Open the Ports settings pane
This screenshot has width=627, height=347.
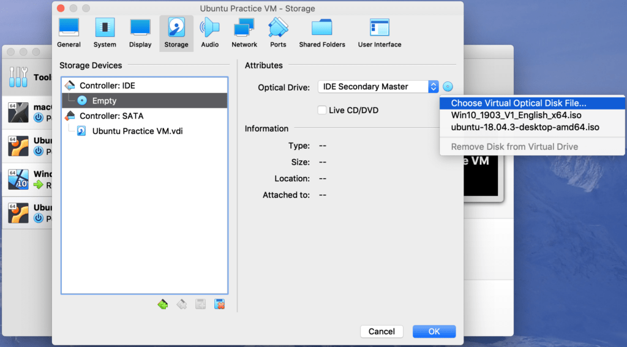pos(278,34)
